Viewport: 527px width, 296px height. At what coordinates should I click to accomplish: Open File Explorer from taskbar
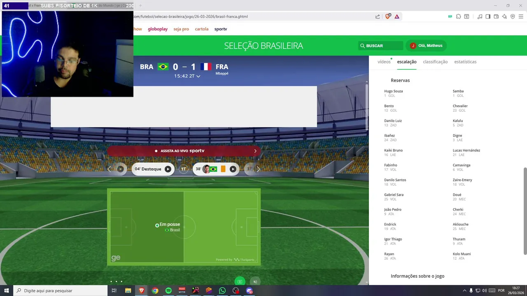(128, 291)
